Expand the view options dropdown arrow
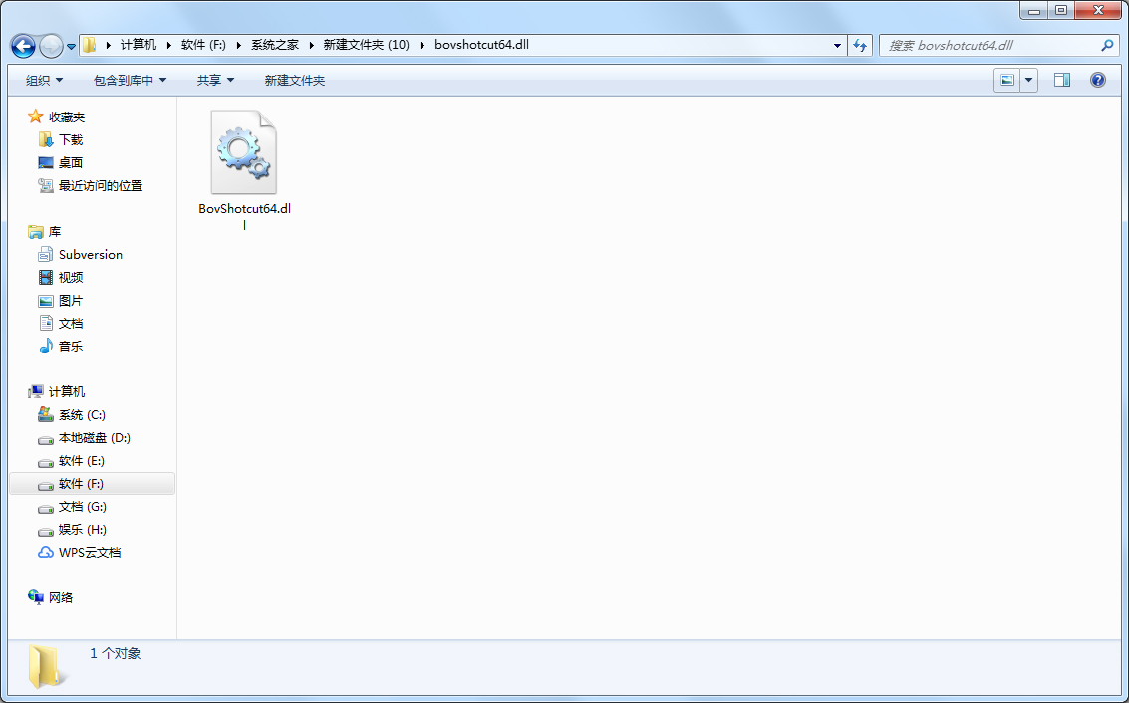Image resolution: width=1129 pixels, height=703 pixels. 1028,80
